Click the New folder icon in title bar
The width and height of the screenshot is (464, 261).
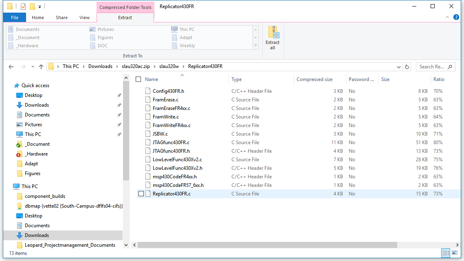point(32,6)
